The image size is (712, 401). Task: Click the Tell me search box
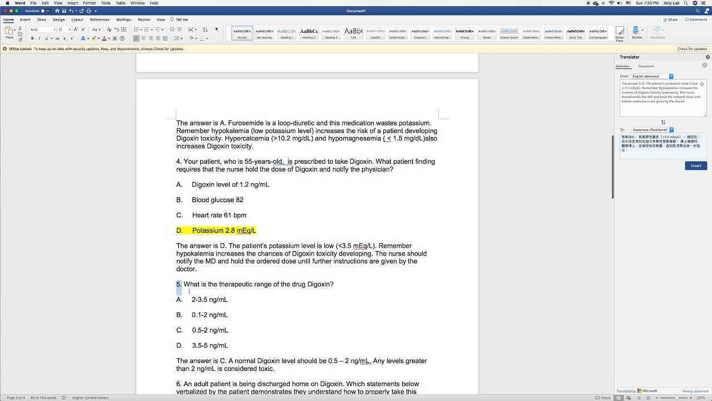179,19
